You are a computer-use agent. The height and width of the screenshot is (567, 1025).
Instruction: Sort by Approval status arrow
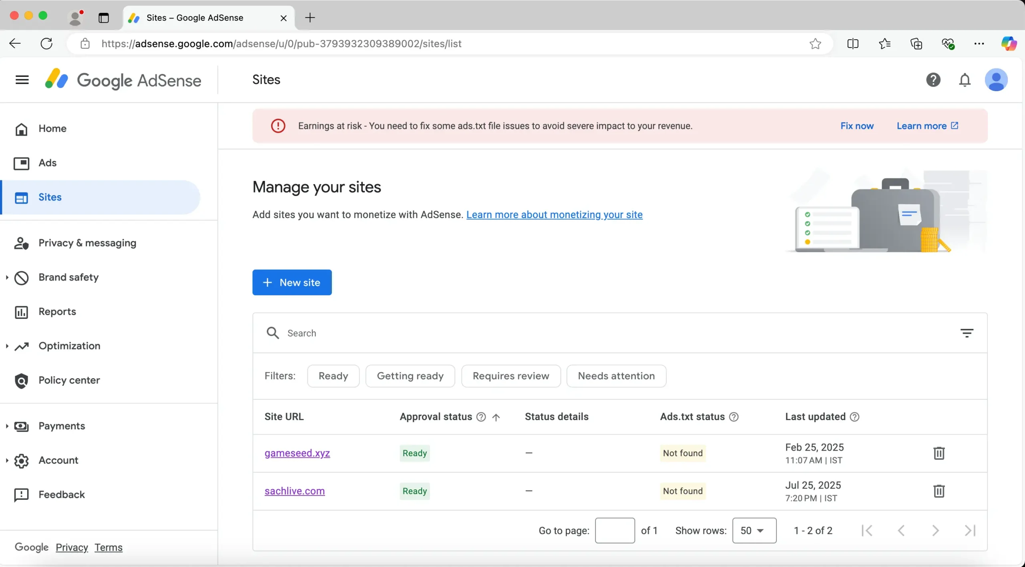click(x=496, y=417)
